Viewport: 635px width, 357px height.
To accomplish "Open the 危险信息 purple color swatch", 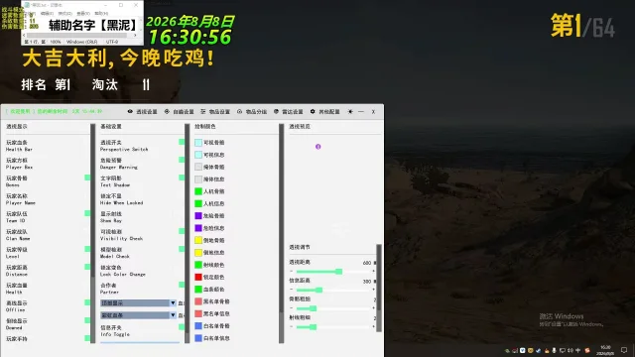I will pos(198,228).
